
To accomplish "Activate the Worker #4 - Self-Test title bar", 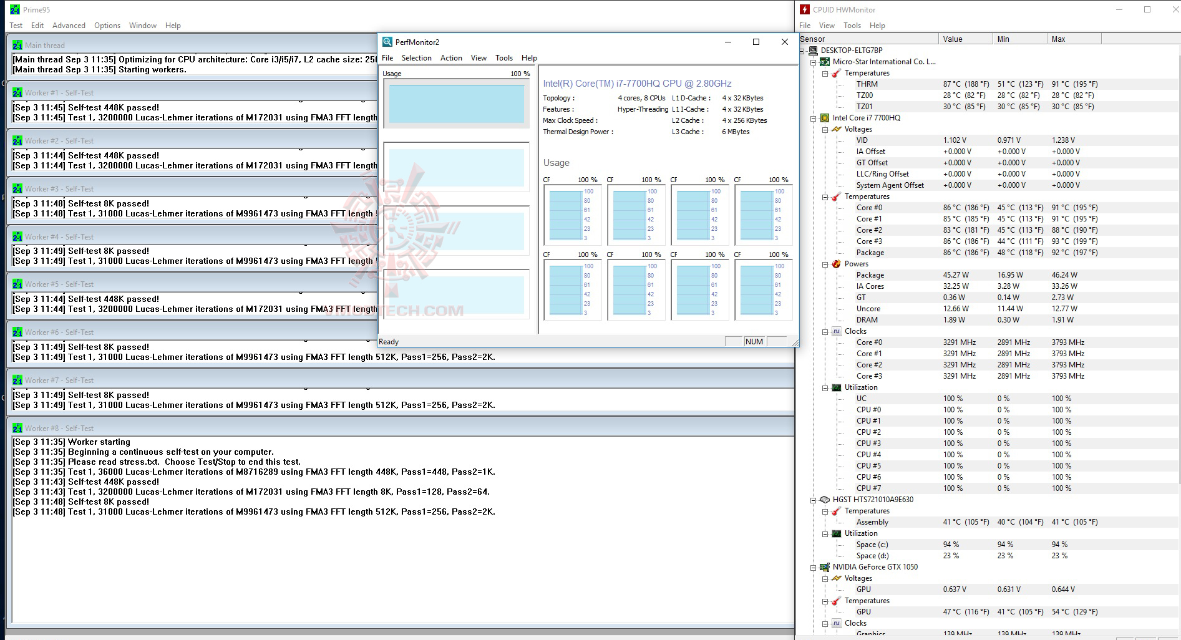I will pyautogui.click(x=193, y=236).
